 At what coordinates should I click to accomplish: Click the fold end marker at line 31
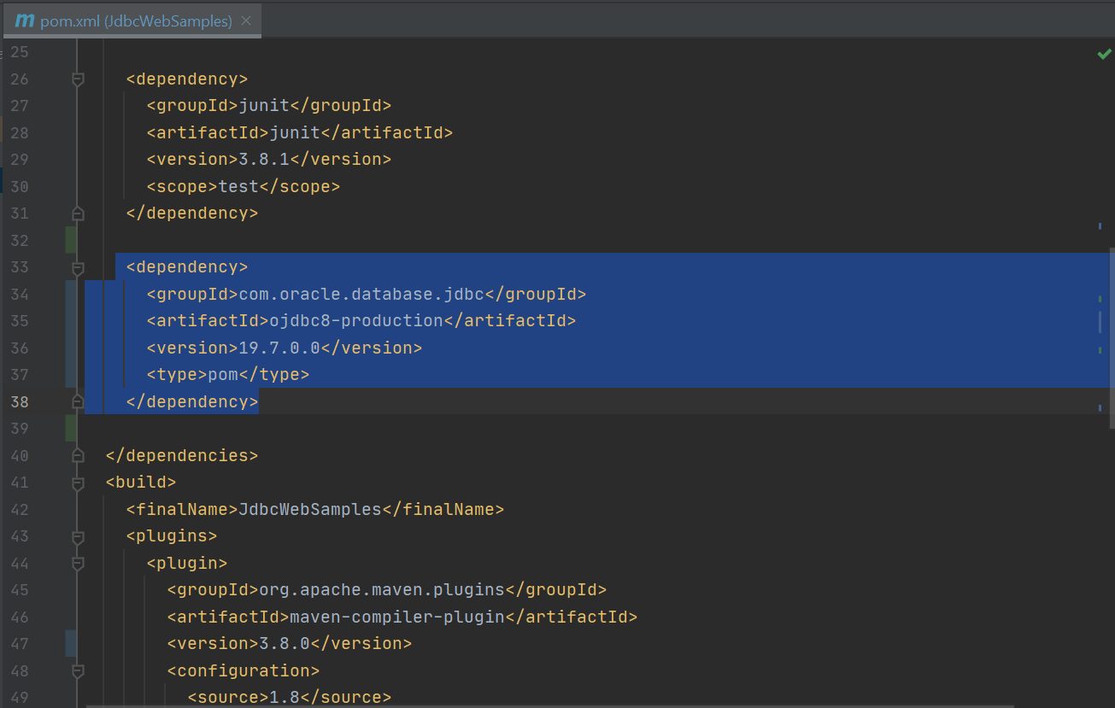(77, 213)
